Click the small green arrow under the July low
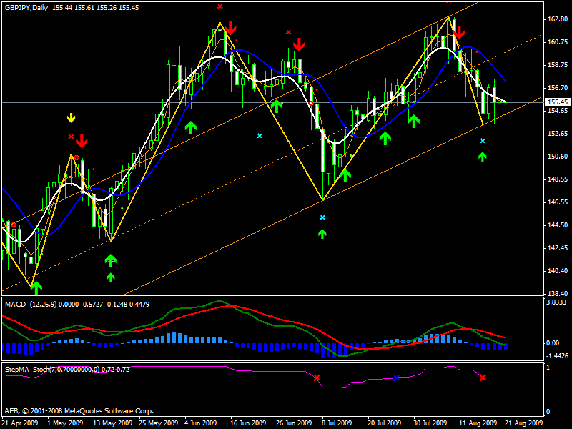 point(322,233)
